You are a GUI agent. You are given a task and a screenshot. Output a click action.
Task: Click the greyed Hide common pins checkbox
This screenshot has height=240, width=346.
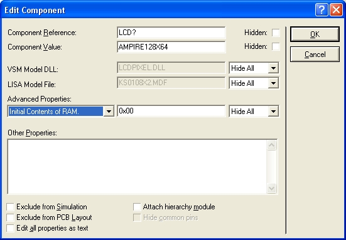(137, 217)
